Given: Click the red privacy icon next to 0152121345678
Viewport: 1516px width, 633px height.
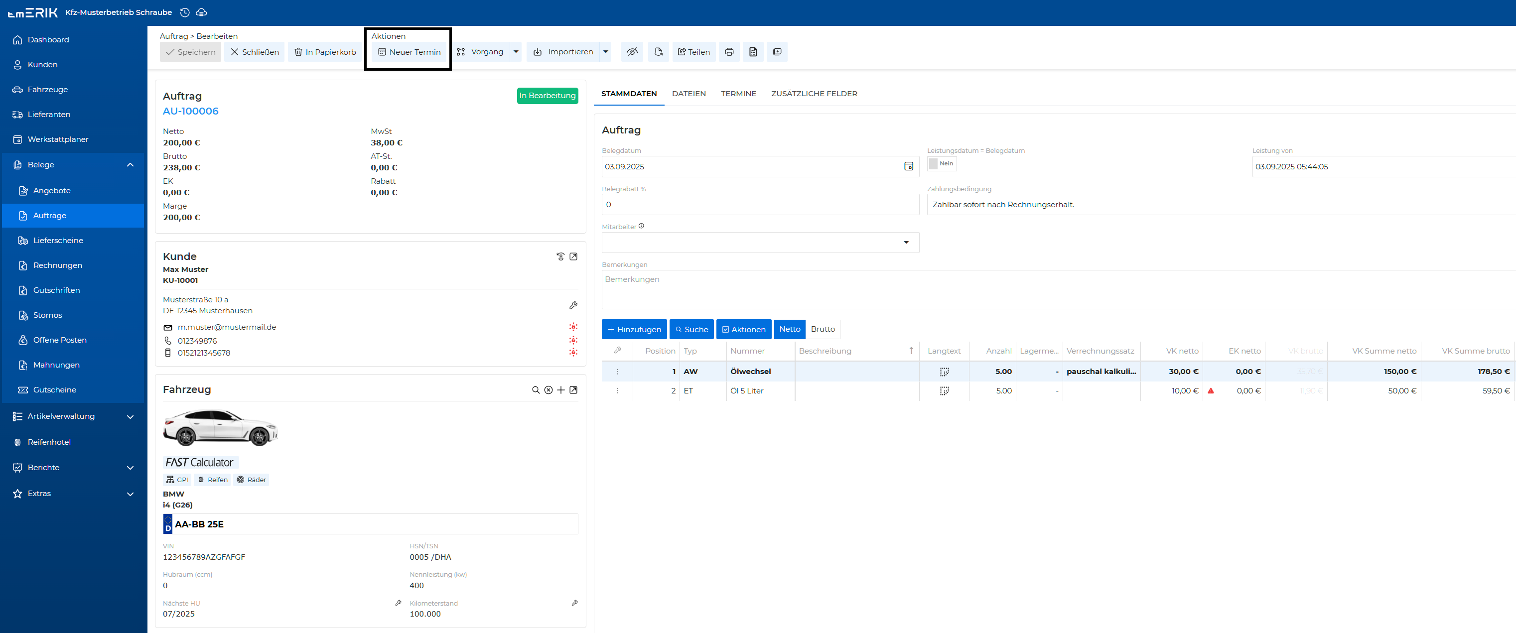Looking at the screenshot, I should (x=573, y=353).
